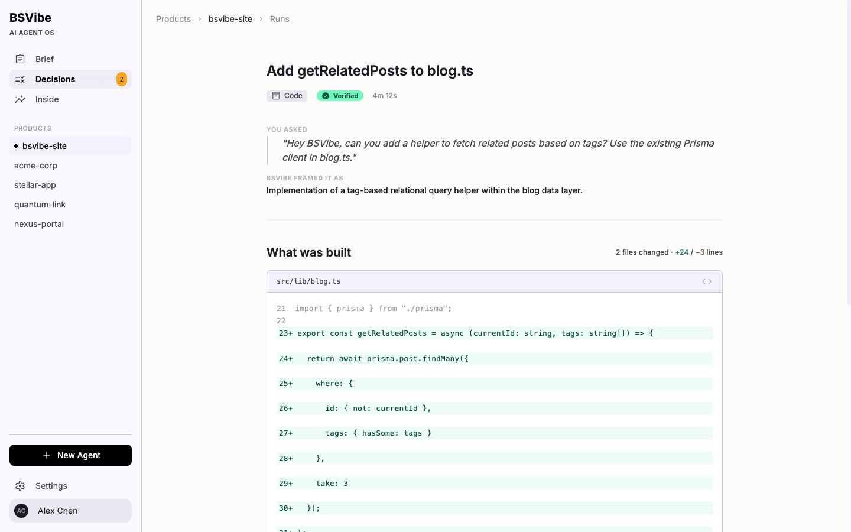Click the code brackets icon on blog.ts
Screen dimensions: 851x532
[707, 281]
